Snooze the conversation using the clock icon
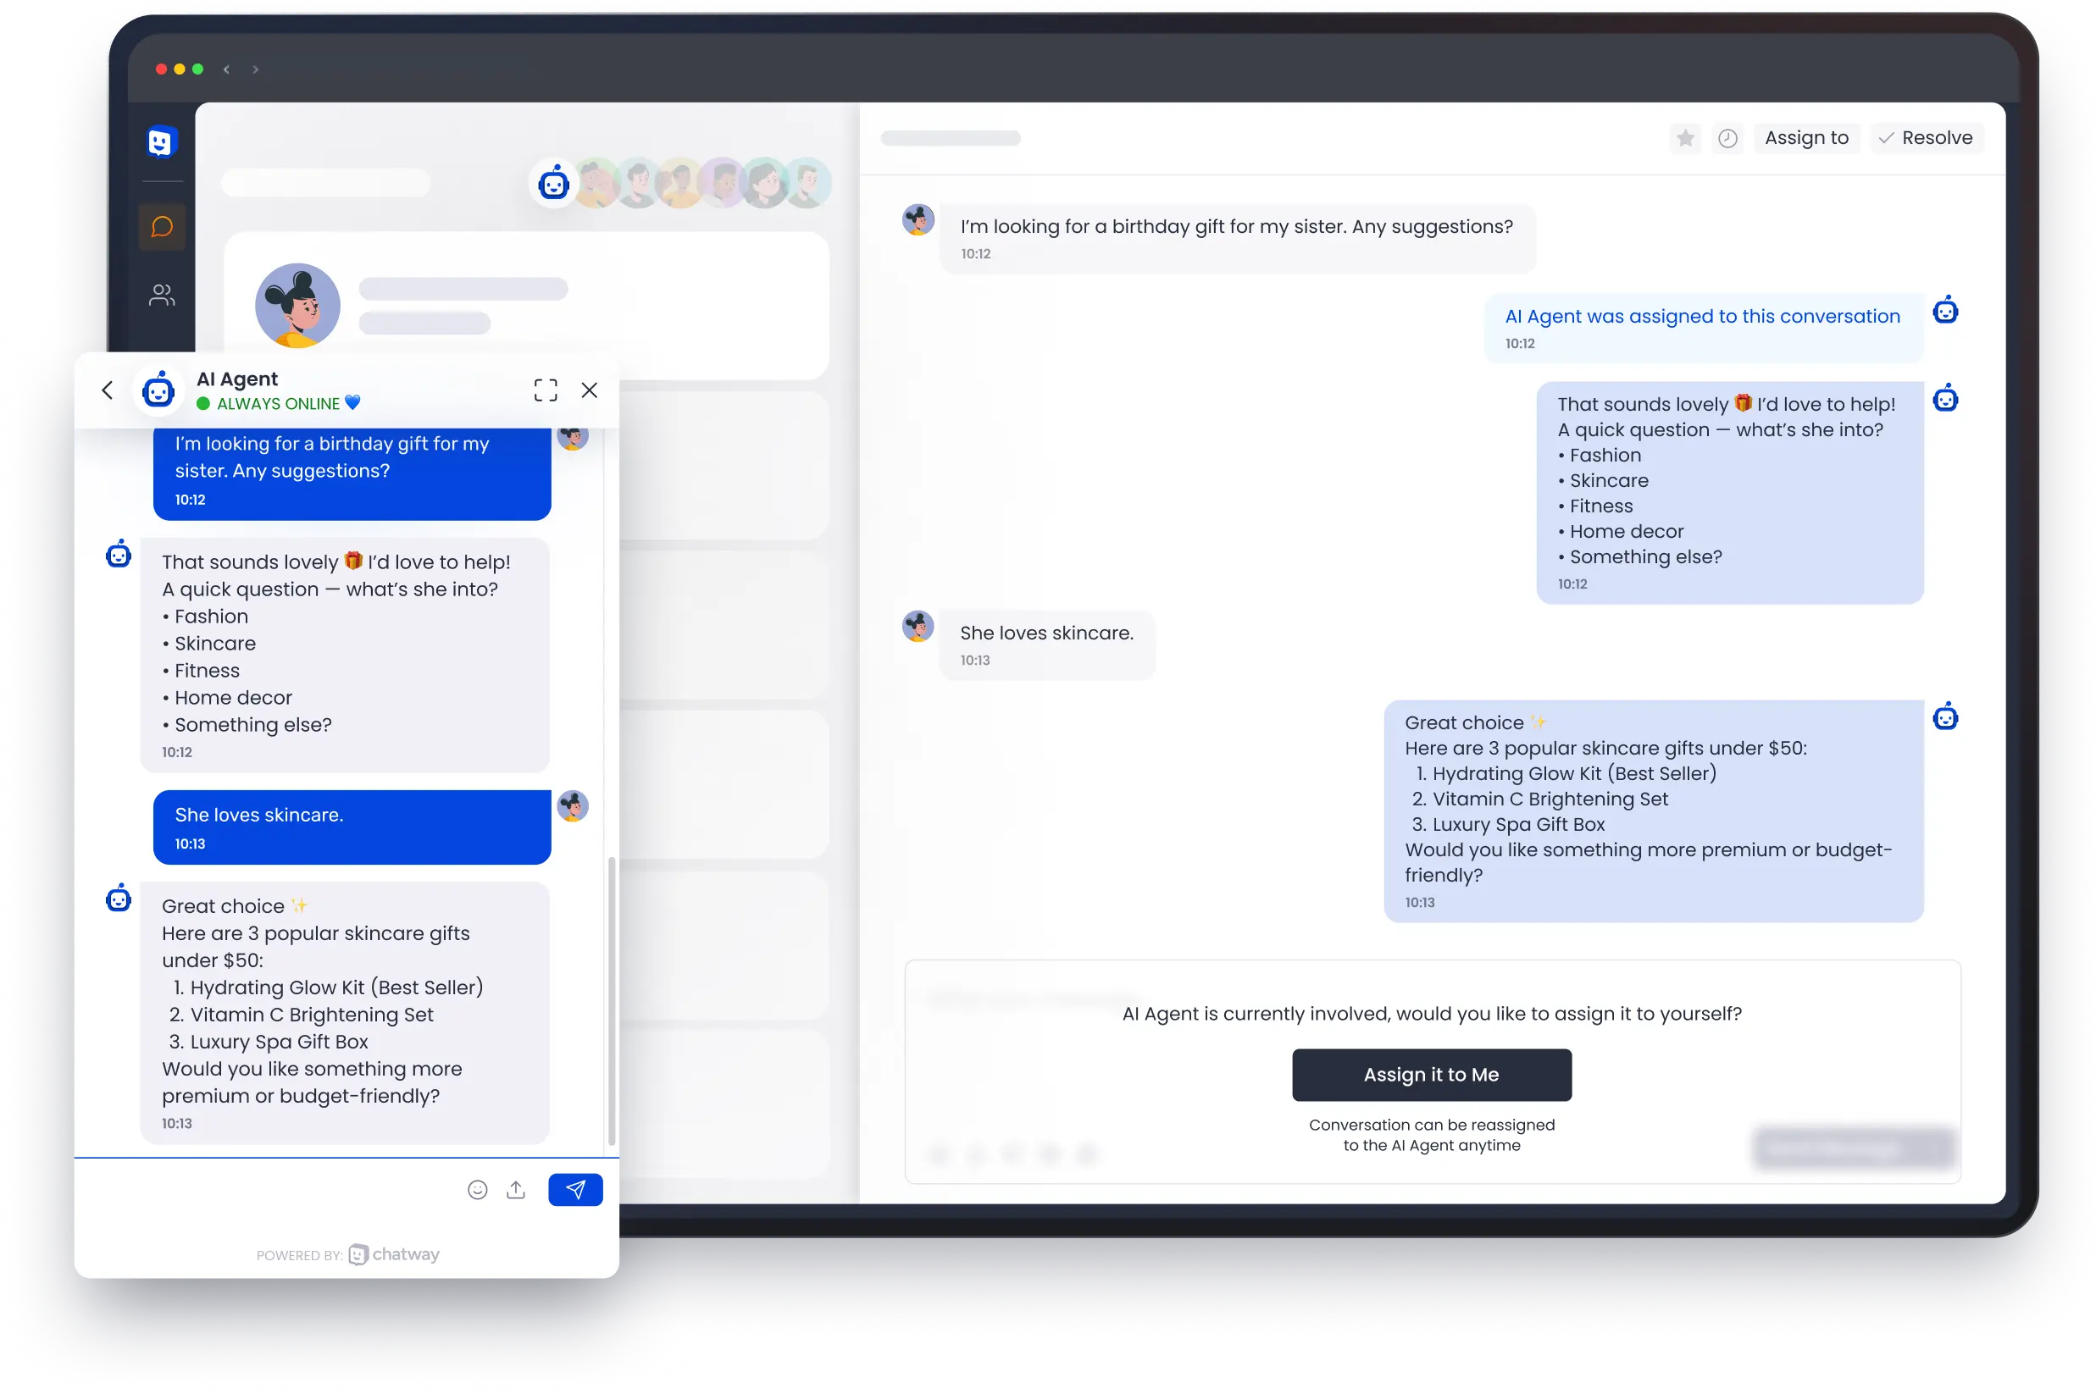This screenshot has width=2096, height=1394. 1727,138
